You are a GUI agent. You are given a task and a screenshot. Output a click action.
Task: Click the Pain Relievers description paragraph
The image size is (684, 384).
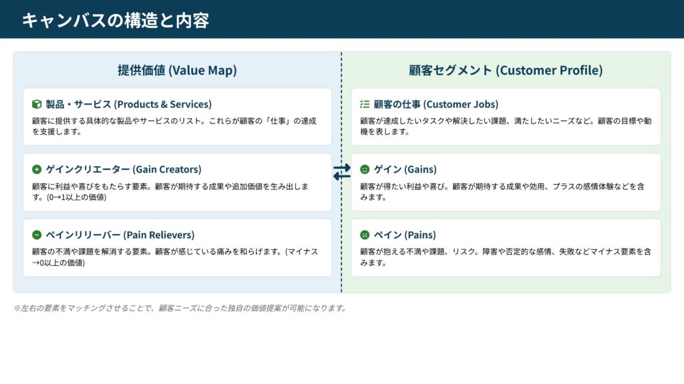[174, 257]
